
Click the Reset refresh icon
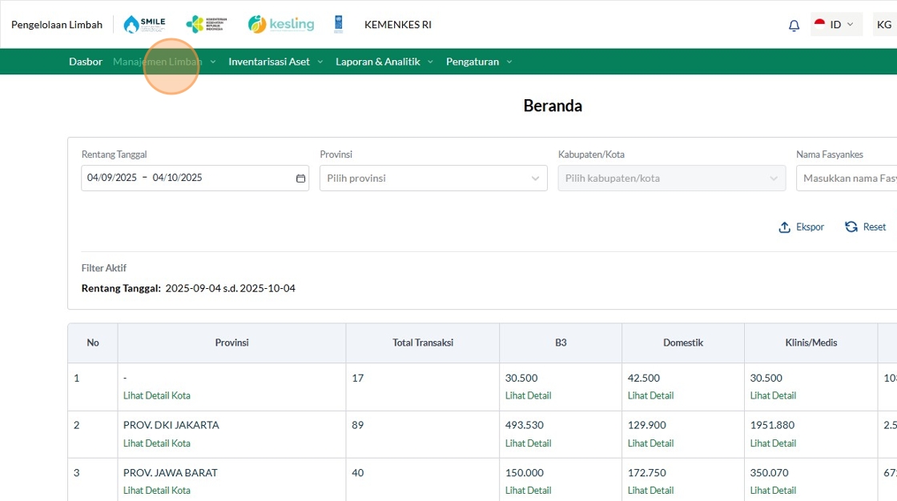(x=851, y=227)
